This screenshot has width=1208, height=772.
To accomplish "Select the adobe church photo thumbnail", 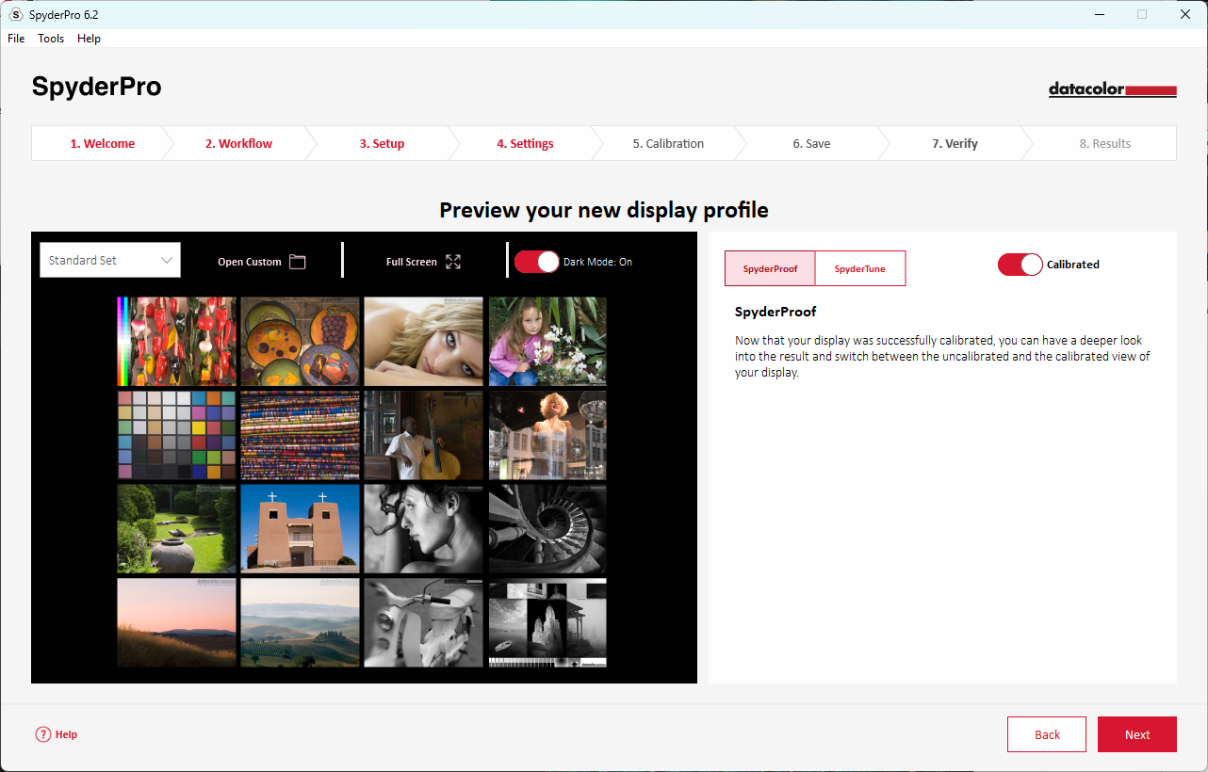I will tap(300, 528).
